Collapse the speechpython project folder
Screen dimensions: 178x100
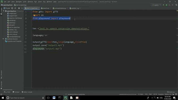[4, 11]
